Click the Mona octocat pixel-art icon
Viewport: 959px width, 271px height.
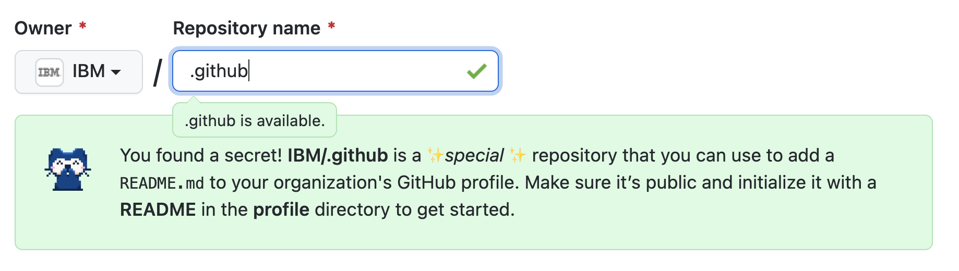click(x=68, y=169)
